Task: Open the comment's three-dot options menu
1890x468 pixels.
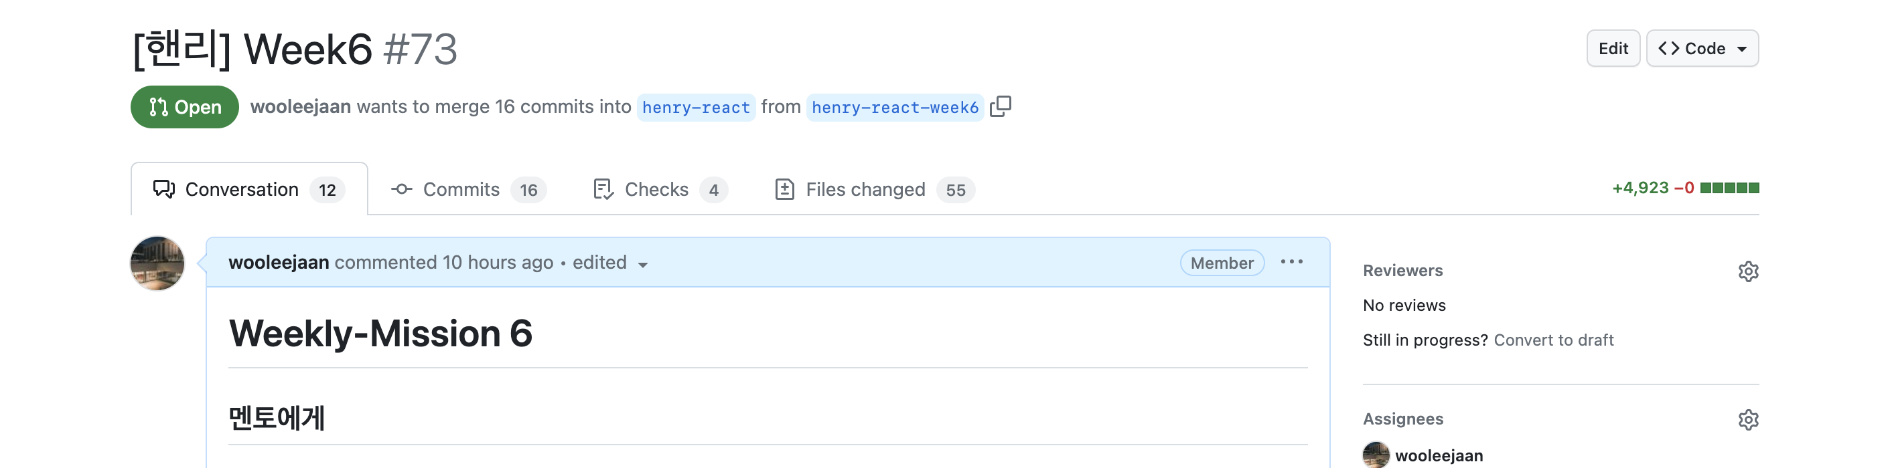Action: 1291,262
